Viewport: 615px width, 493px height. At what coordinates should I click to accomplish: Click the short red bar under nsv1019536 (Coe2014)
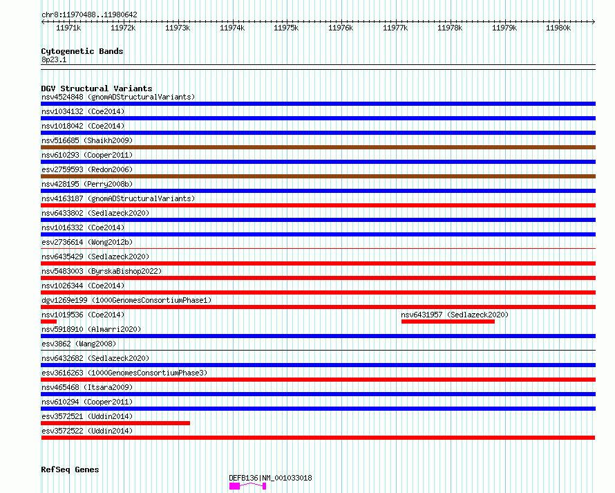48,322
